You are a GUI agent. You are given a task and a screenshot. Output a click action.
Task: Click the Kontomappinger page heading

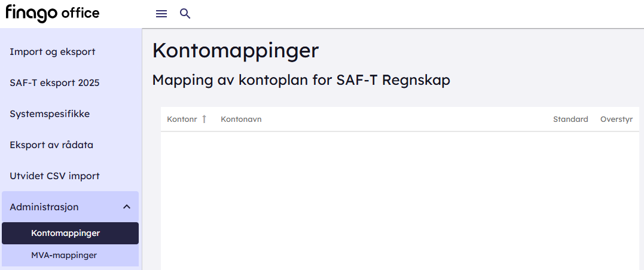(236, 51)
